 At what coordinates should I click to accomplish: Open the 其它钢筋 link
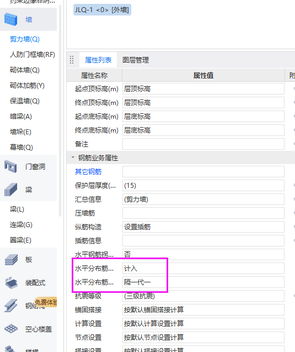(x=88, y=172)
